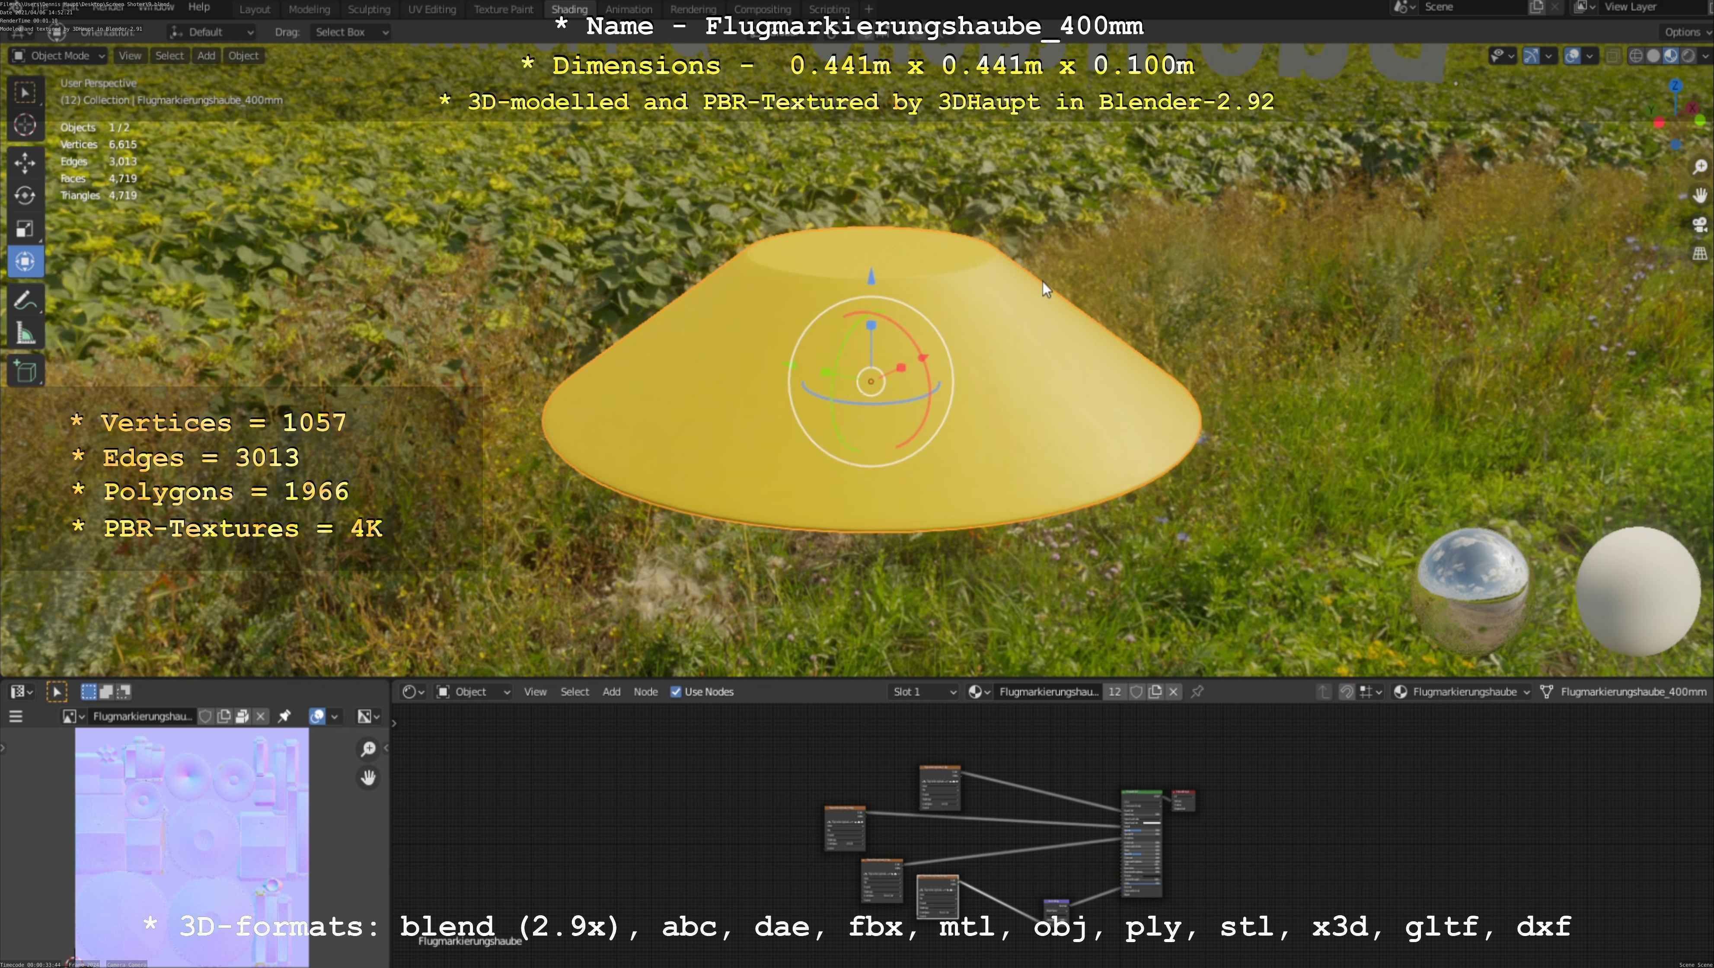Select the 3D Cursor tool
The image size is (1714, 968).
[x=25, y=125]
